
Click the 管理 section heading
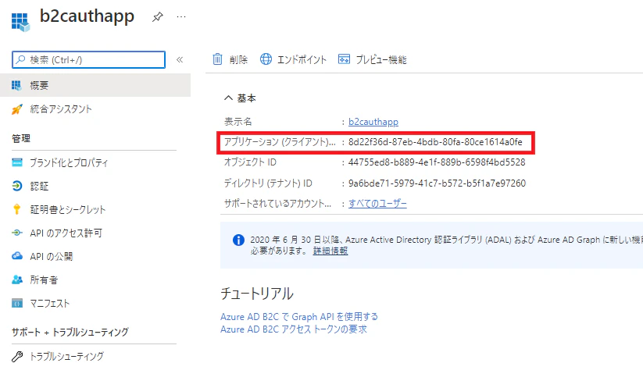point(21,138)
